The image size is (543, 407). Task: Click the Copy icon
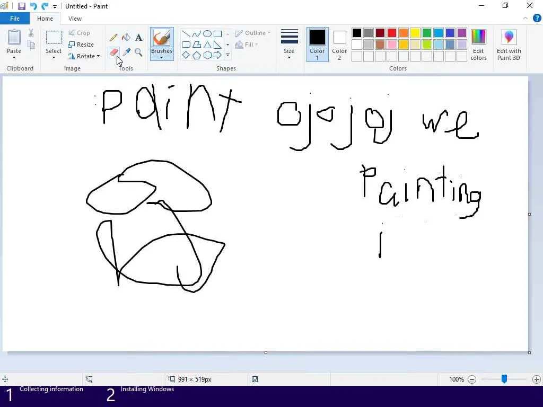31,45
